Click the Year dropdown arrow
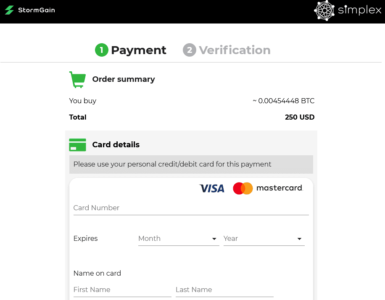 [299, 239]
